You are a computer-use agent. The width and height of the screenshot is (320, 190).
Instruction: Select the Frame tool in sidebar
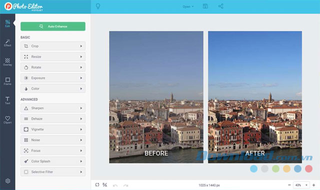[x=7, y=81]
